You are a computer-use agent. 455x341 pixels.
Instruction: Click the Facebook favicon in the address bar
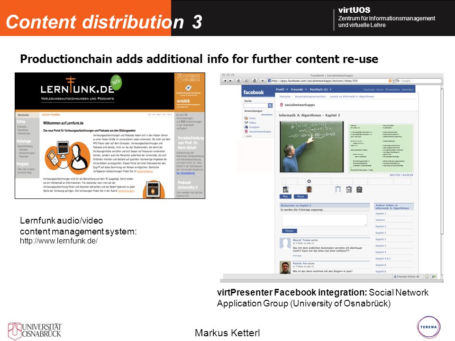269,81
